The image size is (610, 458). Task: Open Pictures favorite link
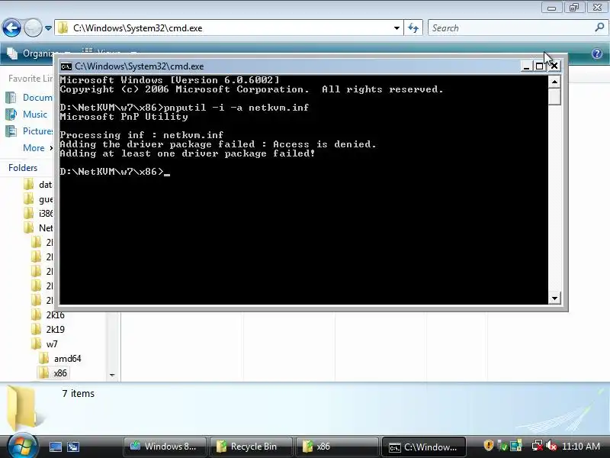pos(30,131)
